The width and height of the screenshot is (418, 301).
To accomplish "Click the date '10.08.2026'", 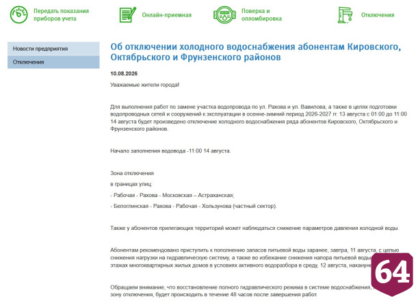I will pos(124,74).
